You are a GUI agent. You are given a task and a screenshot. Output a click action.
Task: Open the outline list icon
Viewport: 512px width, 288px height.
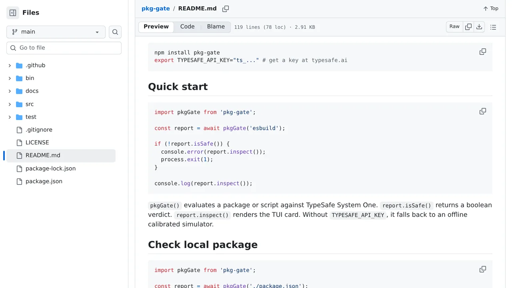(493, 27)
